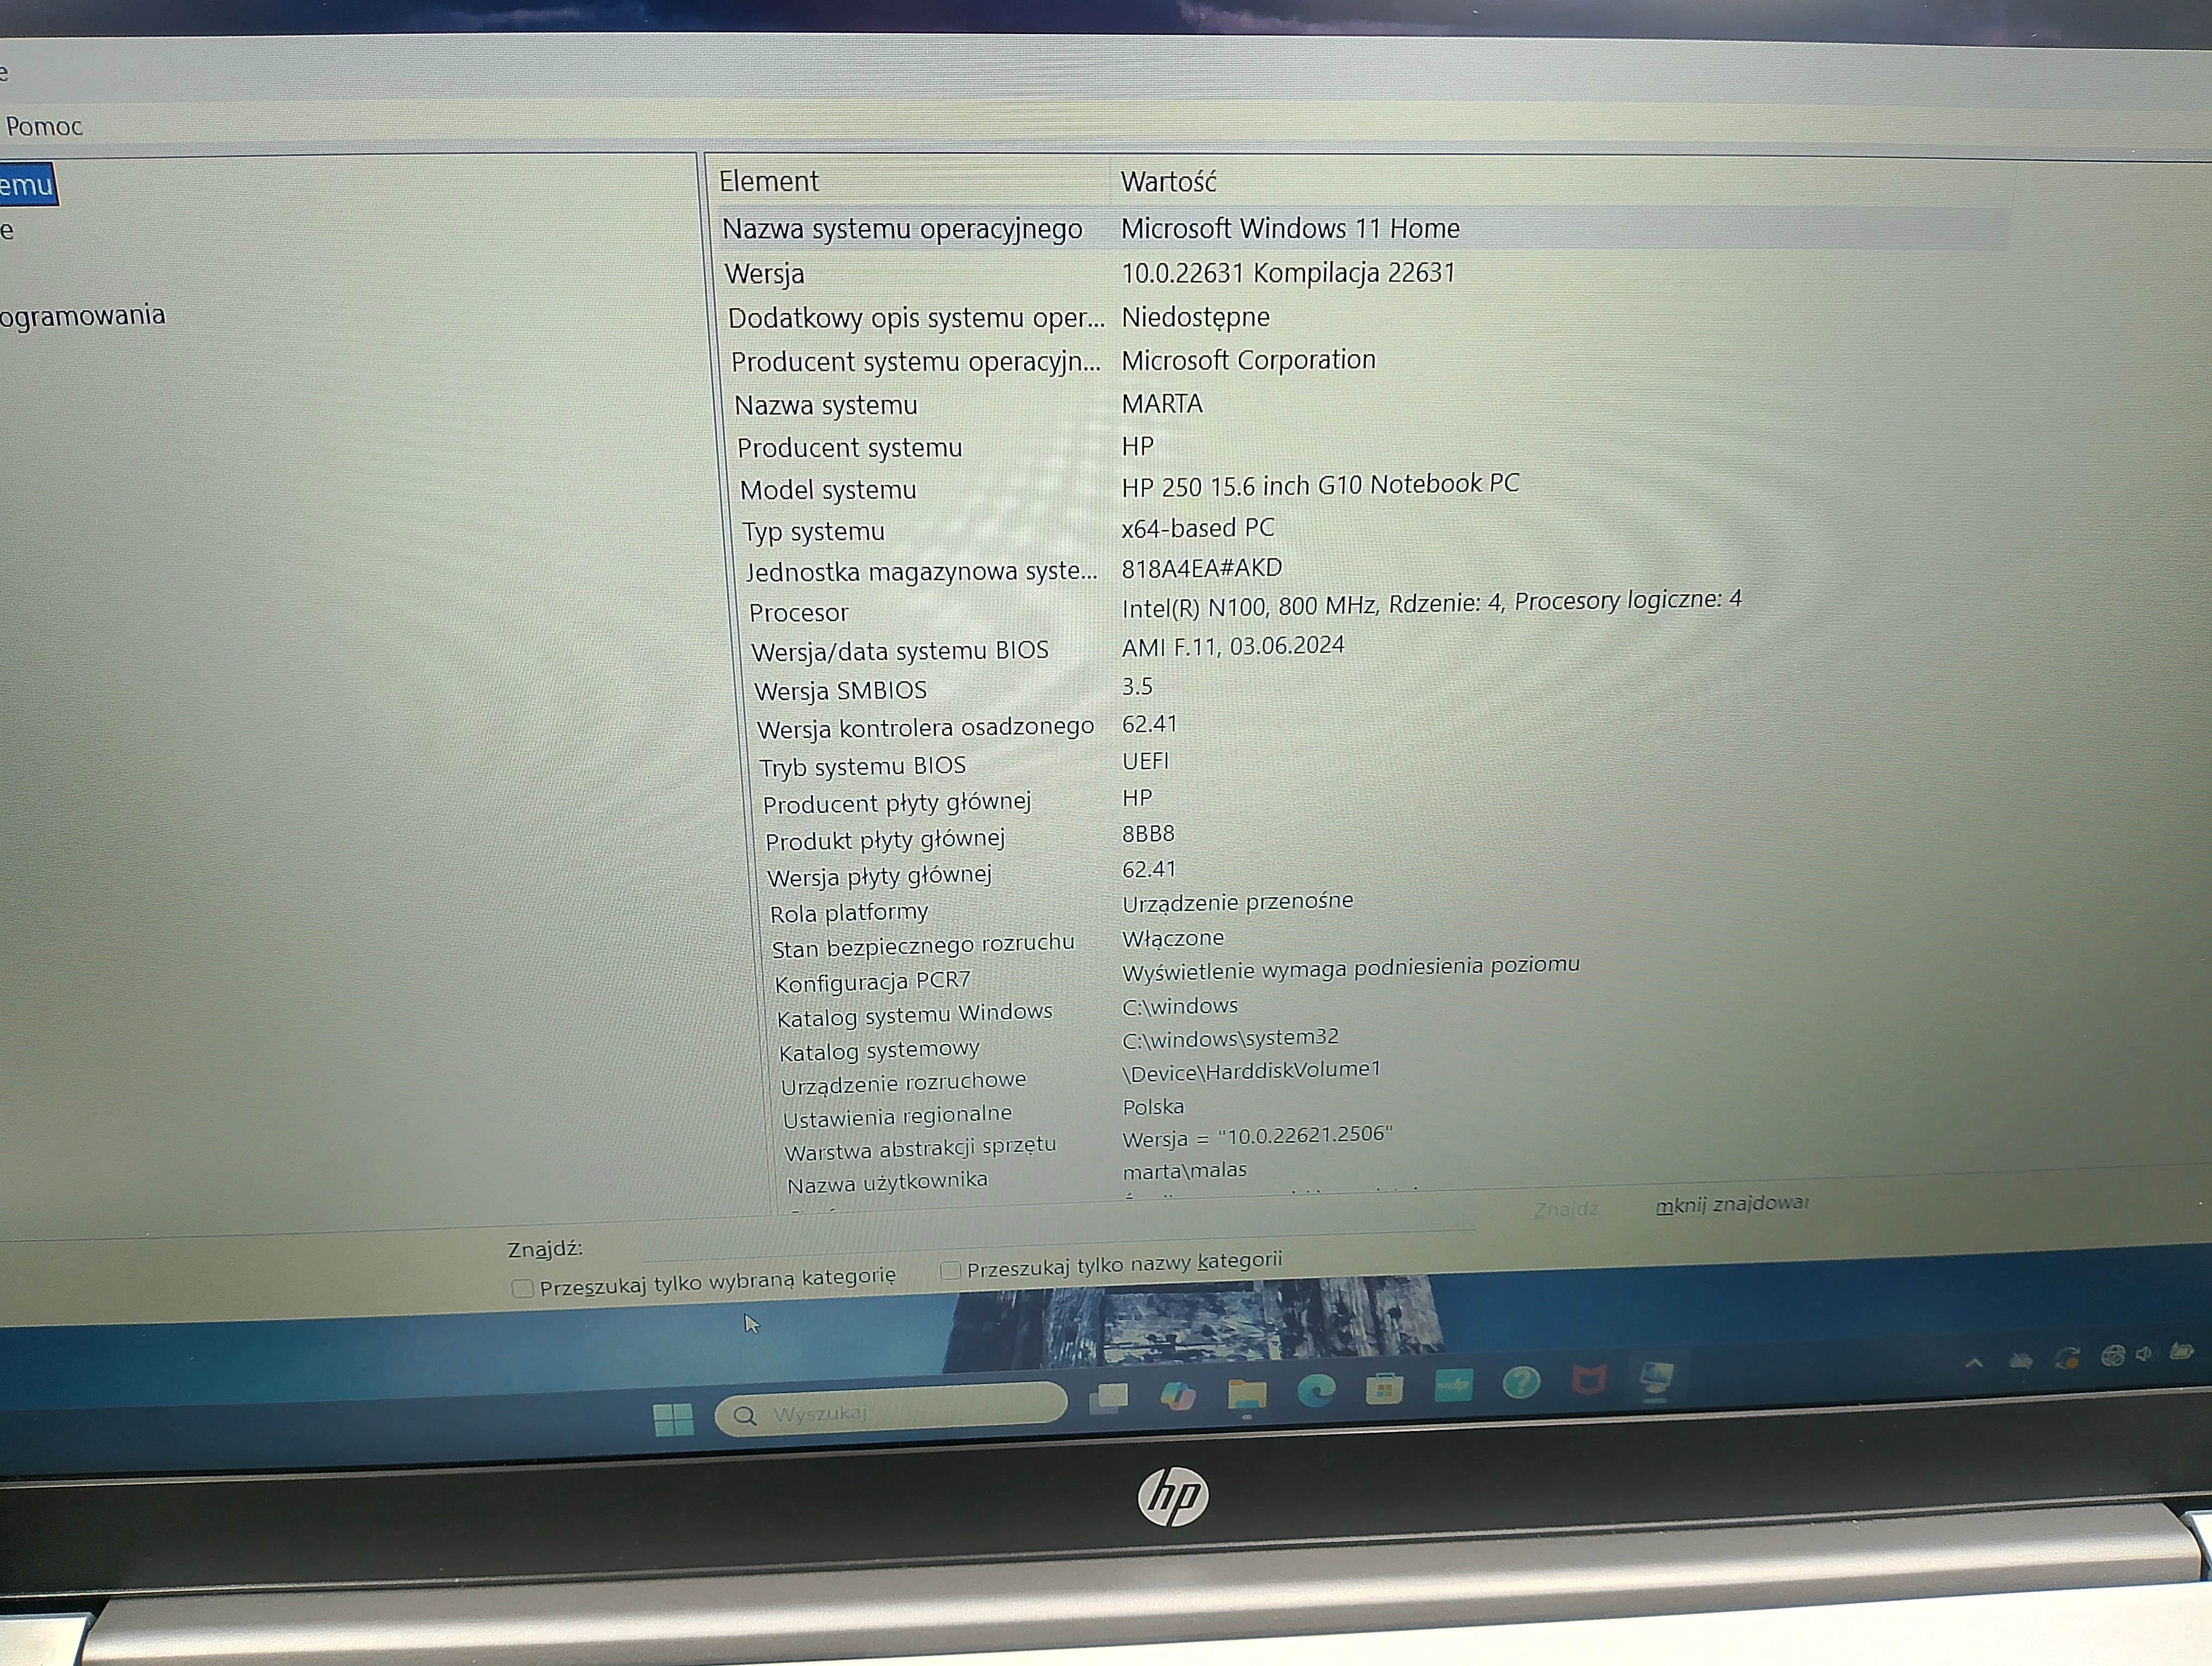
Task: Open Task View from the taskbar
Action: (1108, 1397)
